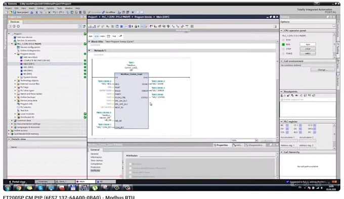Screen dimensions: 344x199
Task: Click the Go offline toolbar icon
Action: point(109,12)
